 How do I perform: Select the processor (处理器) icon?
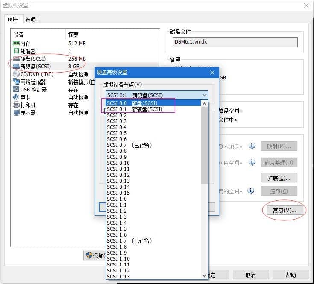[x=16, y=51]
